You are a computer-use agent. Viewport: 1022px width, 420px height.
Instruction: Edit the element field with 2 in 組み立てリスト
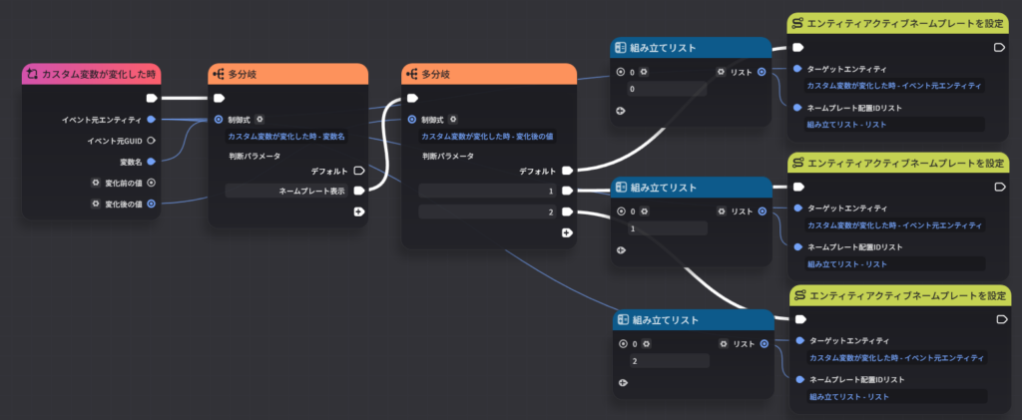coord(670,361)
